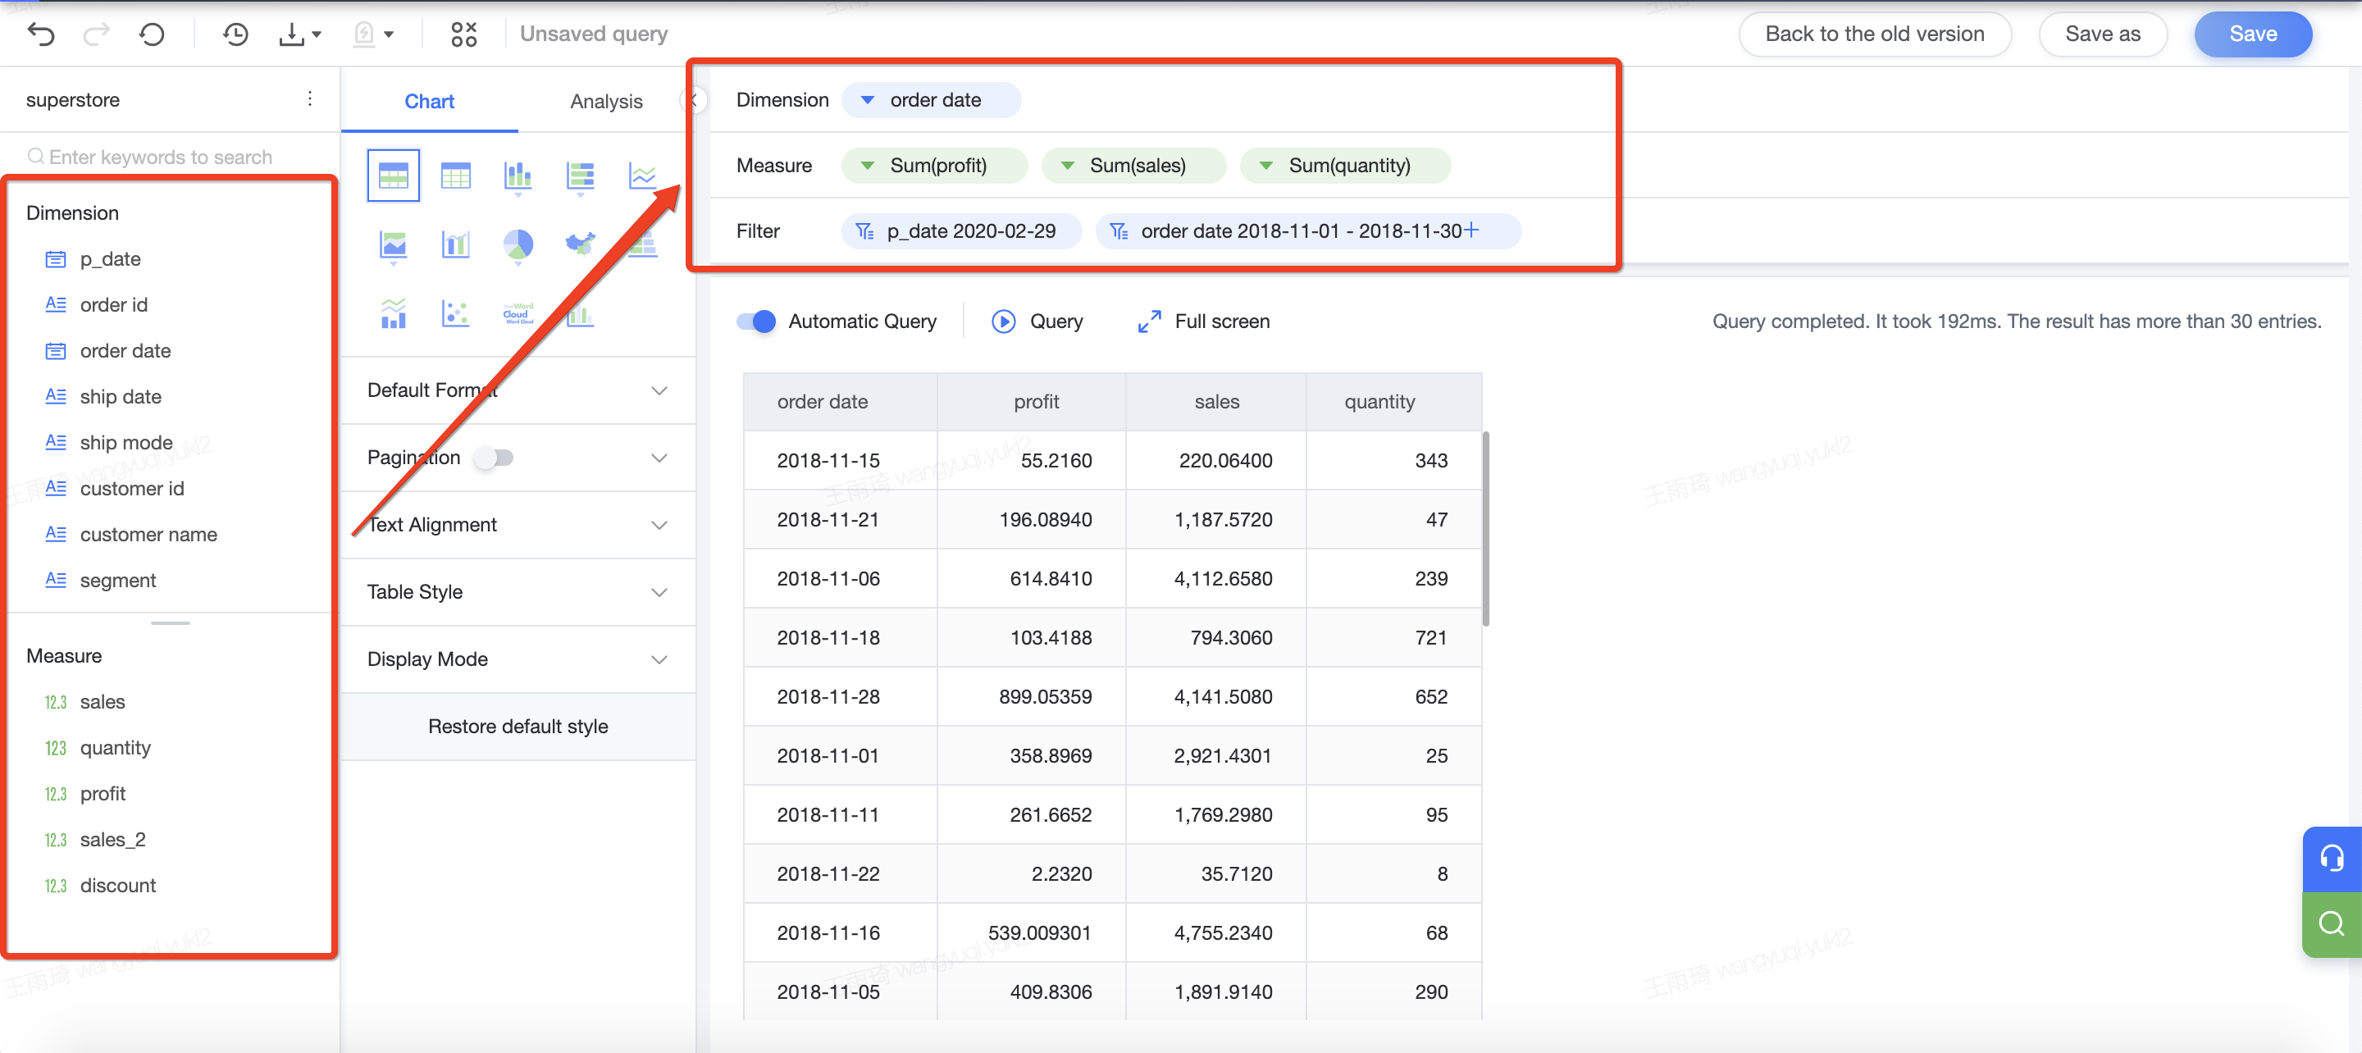Select the summary table chart type
This screenshot has height=1053, width=2362.
tap(394, 175)
